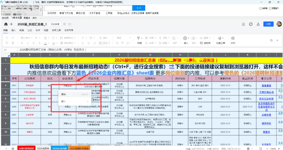Image resolution: width=283 pixels, height=150 pixels.
Task: Select the format painter tool
Action: point(7,43)
